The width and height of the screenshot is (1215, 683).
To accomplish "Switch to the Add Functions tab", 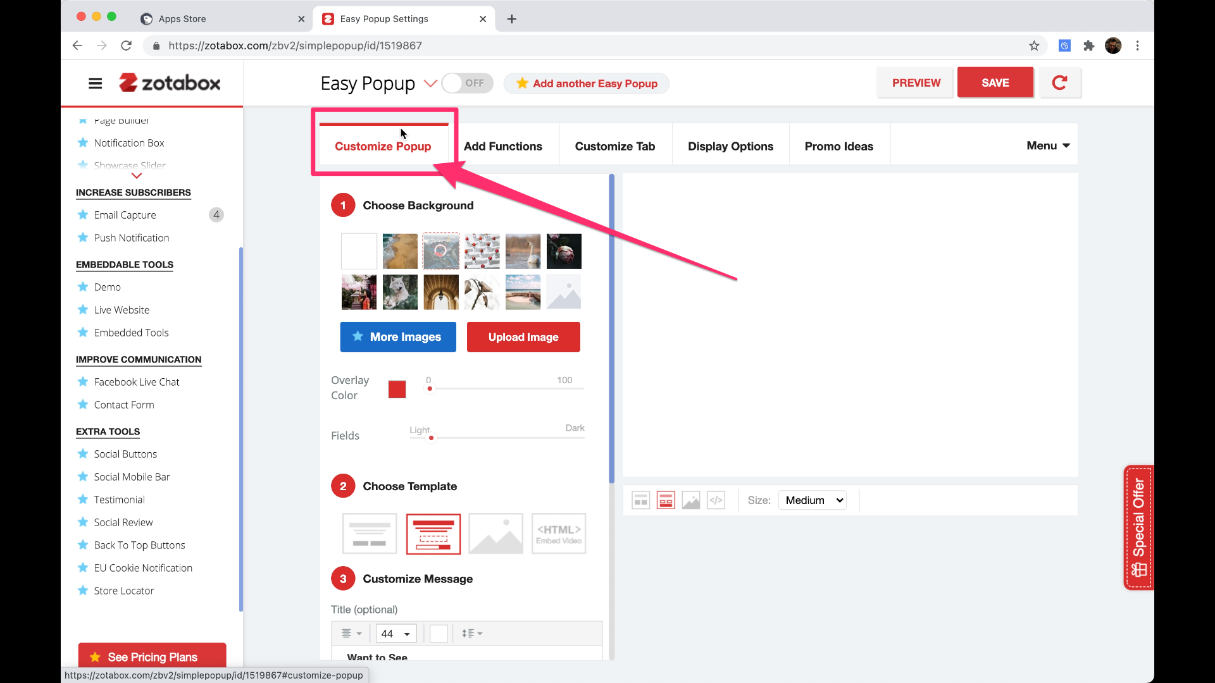I will [x=503, y=146].
